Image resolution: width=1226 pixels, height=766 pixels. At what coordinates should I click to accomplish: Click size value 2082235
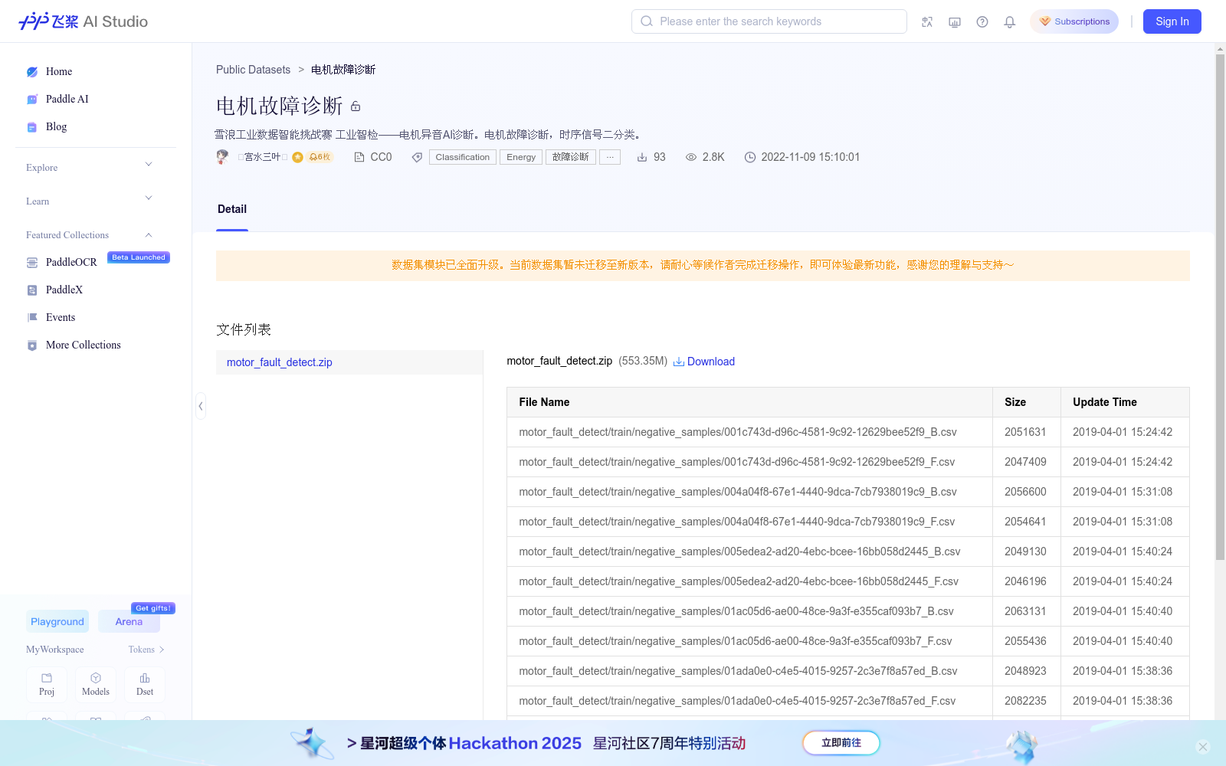pos(1025,701)
